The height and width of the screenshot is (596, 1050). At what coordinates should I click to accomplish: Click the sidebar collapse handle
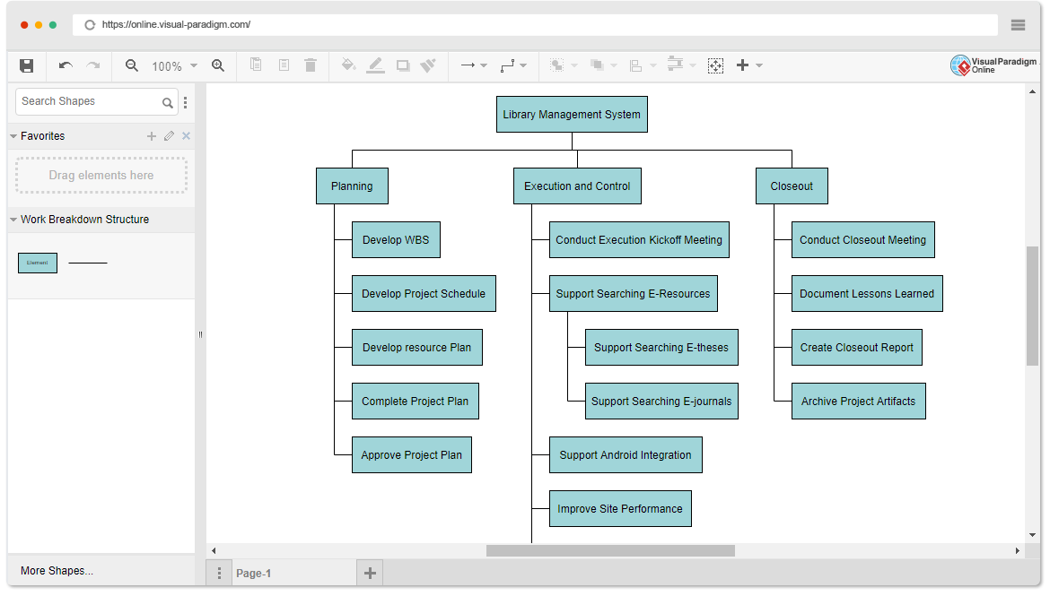click(200, 335)
